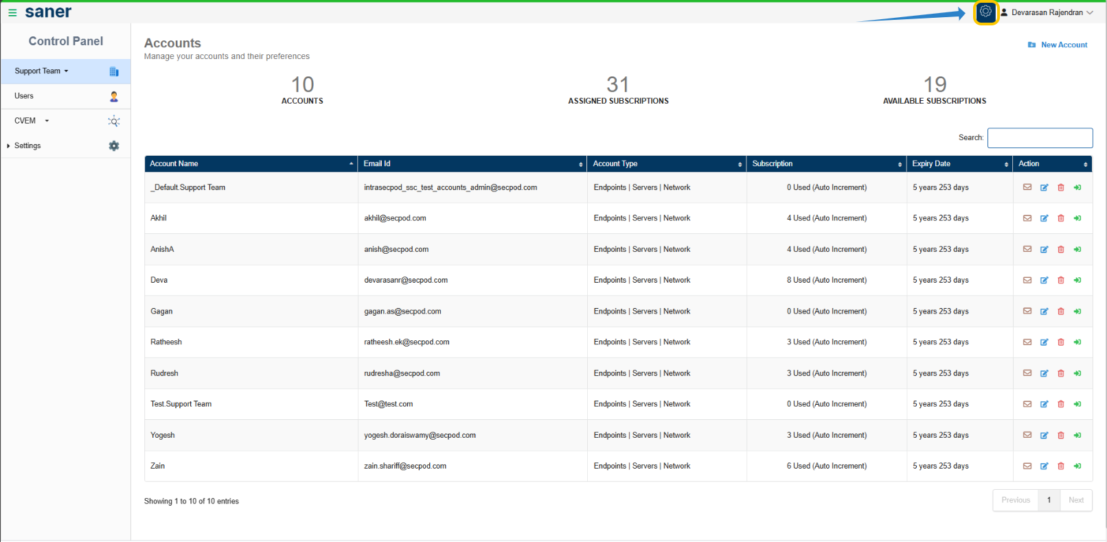Open the control panel gear icon in the header
This screenshot has height=542, width=1107.
(985, 12)
